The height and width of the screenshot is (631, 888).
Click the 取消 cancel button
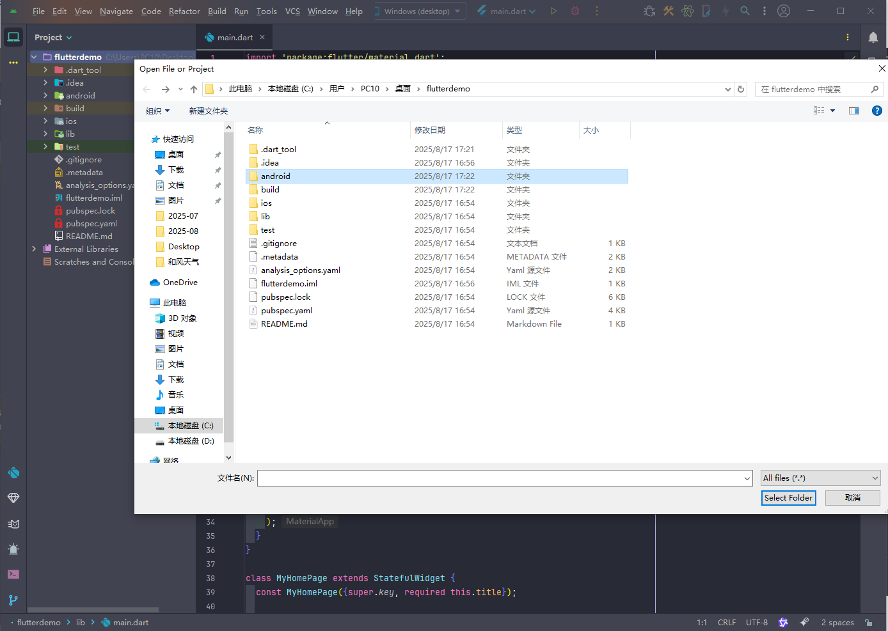[852, 498]
